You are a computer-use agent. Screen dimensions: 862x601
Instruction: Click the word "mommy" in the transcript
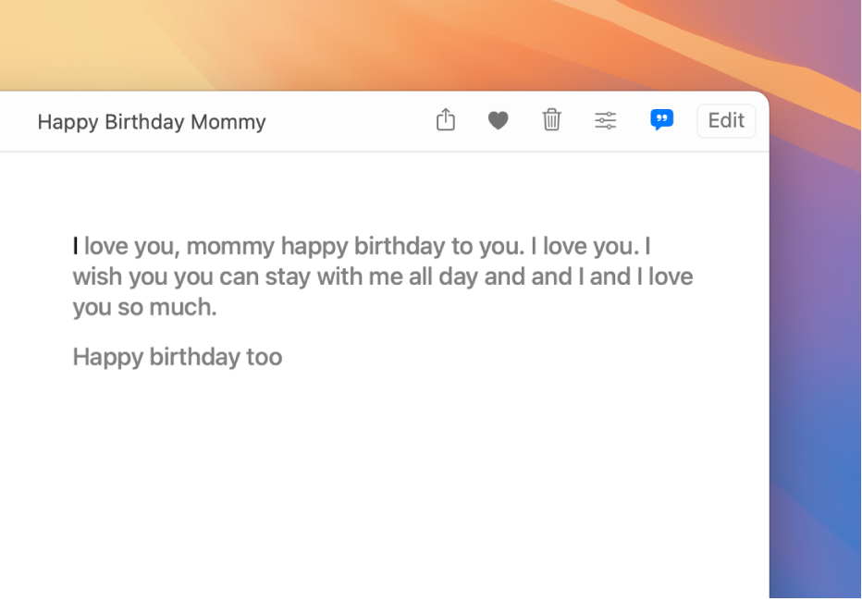(230, 247)
